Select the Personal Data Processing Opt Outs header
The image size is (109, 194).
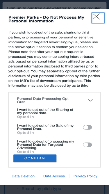pos(43,100)
